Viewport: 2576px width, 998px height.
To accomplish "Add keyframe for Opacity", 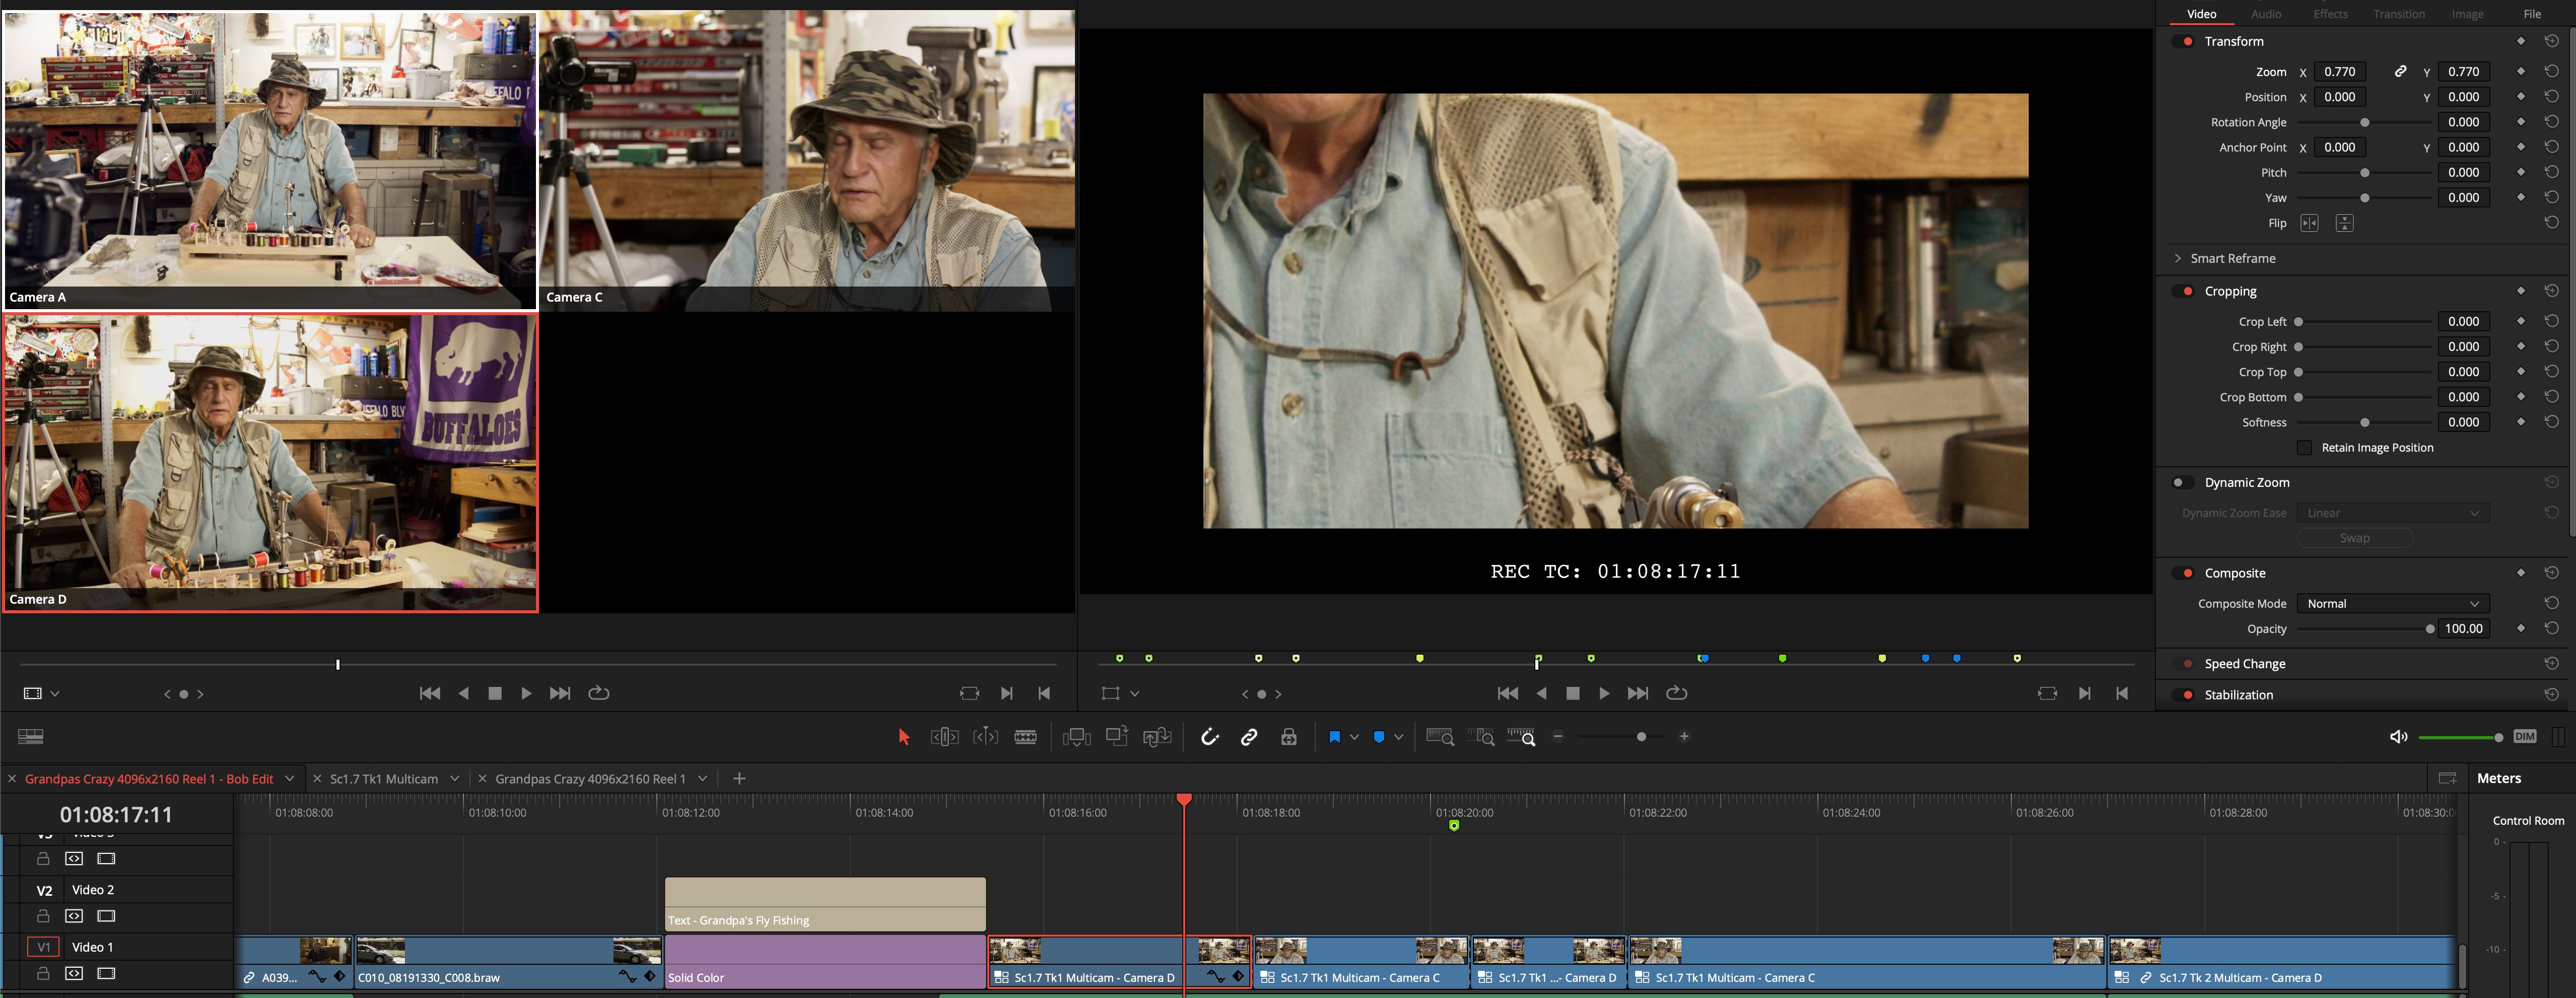I will [x=2521, y=629].
